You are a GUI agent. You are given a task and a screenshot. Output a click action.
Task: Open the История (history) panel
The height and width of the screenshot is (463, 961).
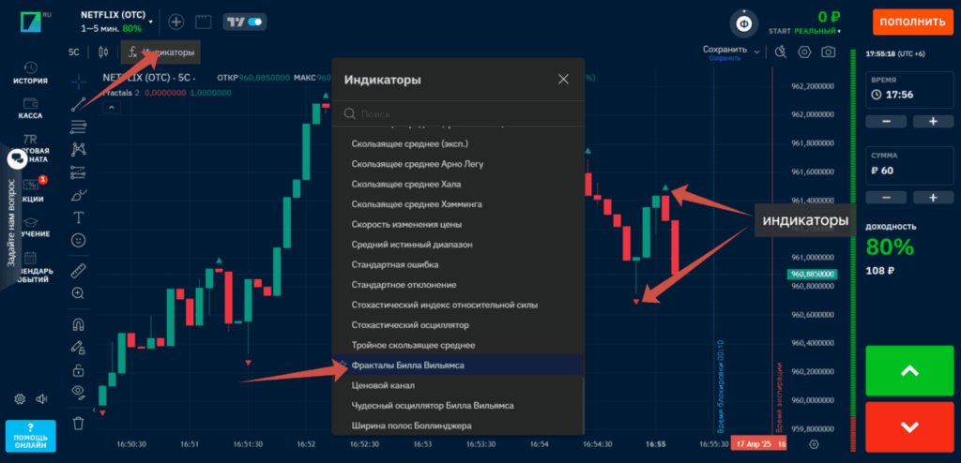pos(30,72)
